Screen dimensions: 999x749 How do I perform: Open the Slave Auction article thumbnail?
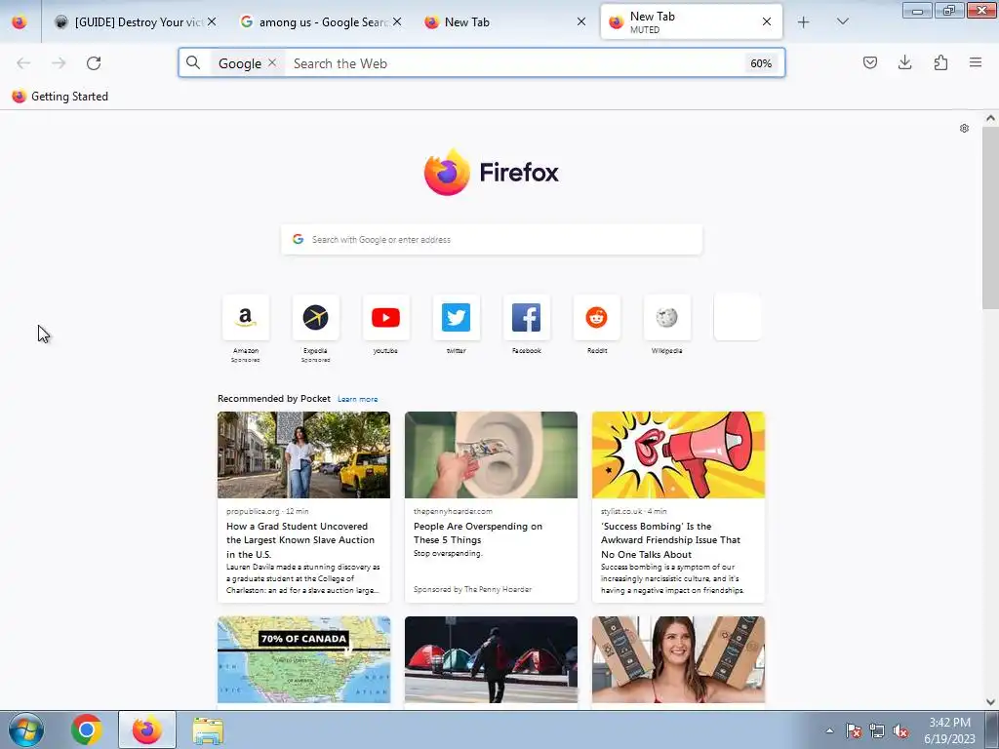pyautogui.click(x=303, y=454)
